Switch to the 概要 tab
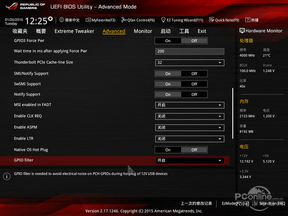Screen dimensions: 288x216 41,31
